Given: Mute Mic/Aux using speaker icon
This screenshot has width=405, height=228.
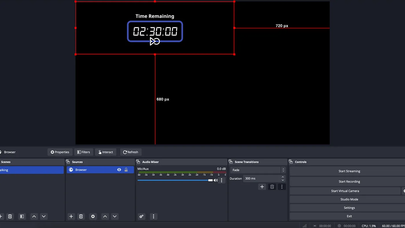Looking at the screenshot, I should click(x=216, y=180).
